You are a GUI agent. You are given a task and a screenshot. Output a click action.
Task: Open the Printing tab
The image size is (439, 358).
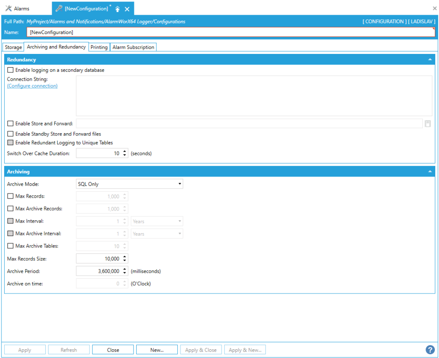pos(99,47)
